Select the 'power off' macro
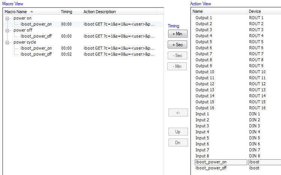The image size is (281, 175). point(23,30)
